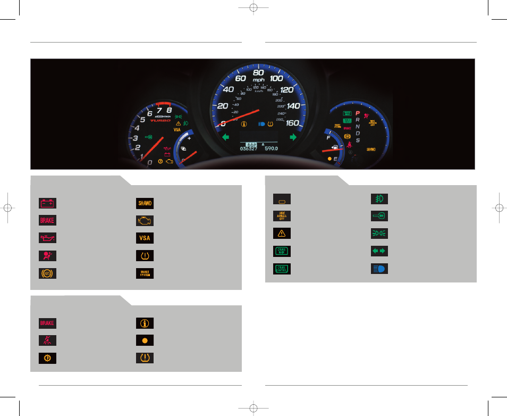The image size is (507, 416).
Task: Click the blue high beam icon in the legend
Action: (379, 269)
